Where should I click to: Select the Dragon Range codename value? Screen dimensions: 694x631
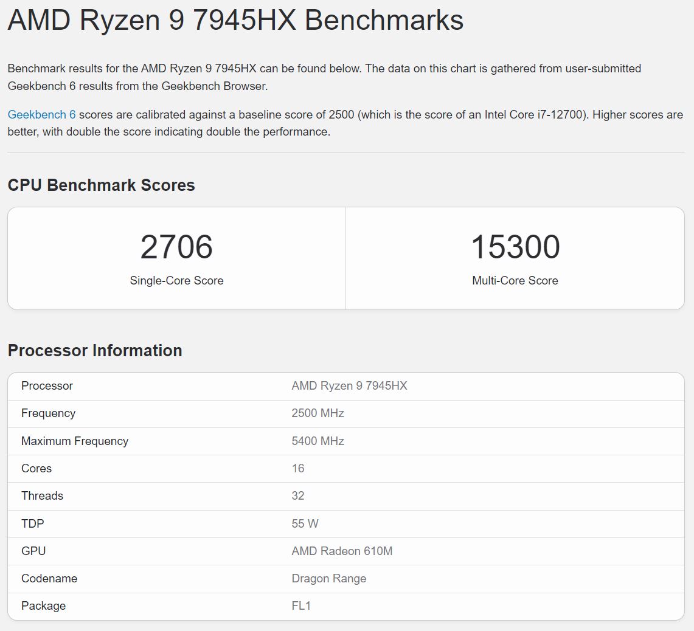(x=329, y=579)
